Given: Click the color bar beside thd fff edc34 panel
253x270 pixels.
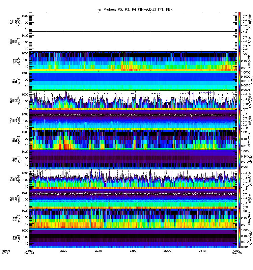Looking at the screenshot, I should coord(240,100).
